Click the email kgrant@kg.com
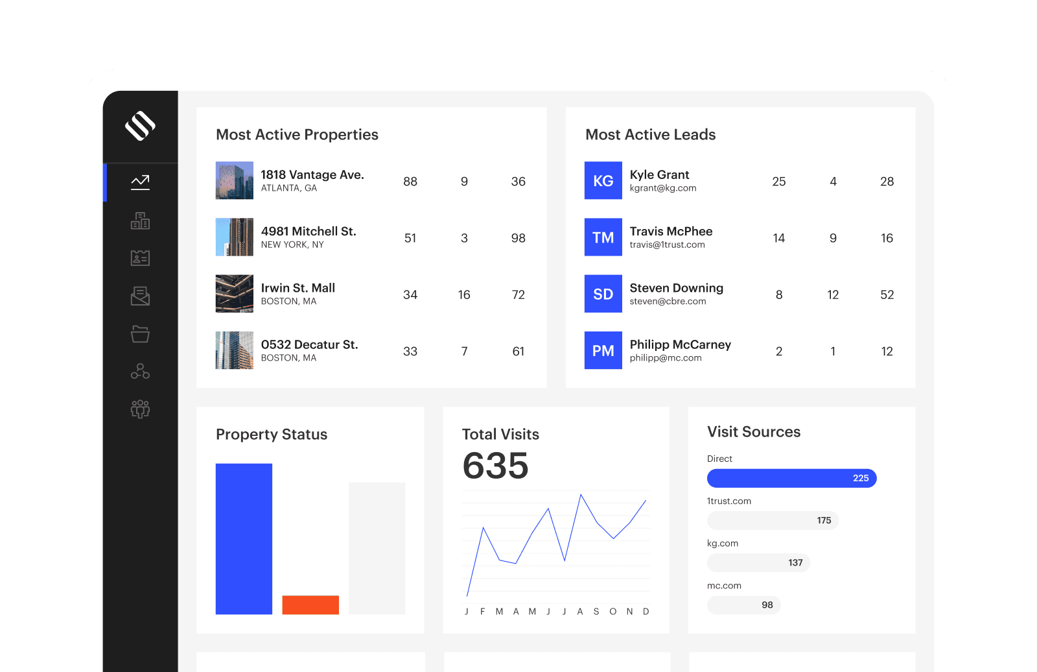Image resolution: width=1037 pixels, height=672 pixels. [663, 188]
